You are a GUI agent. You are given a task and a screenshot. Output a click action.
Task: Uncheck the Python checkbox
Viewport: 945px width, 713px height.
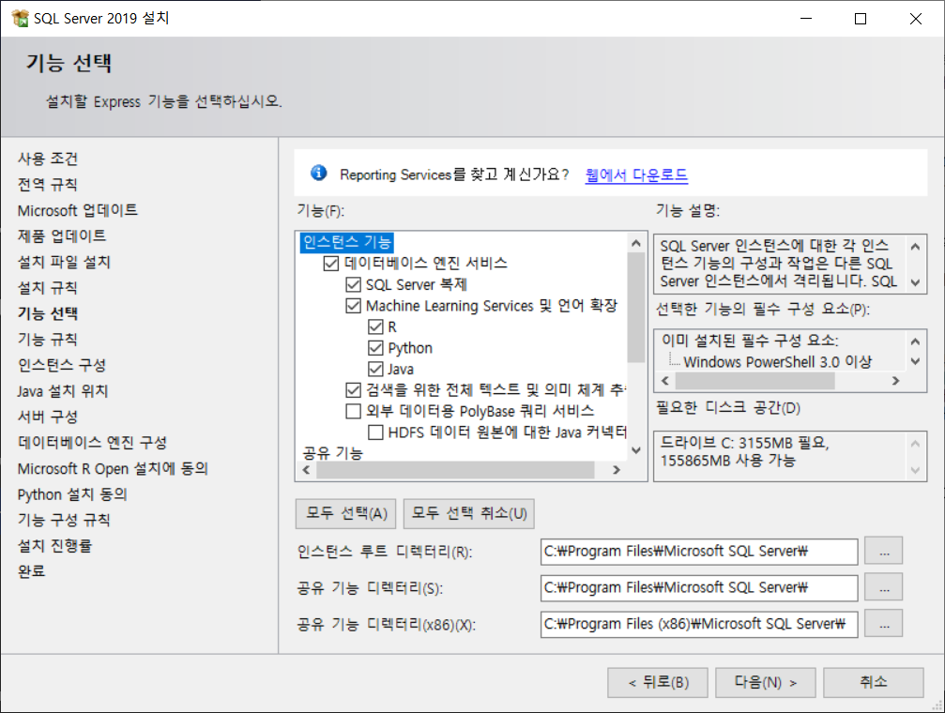coord(375,348)
